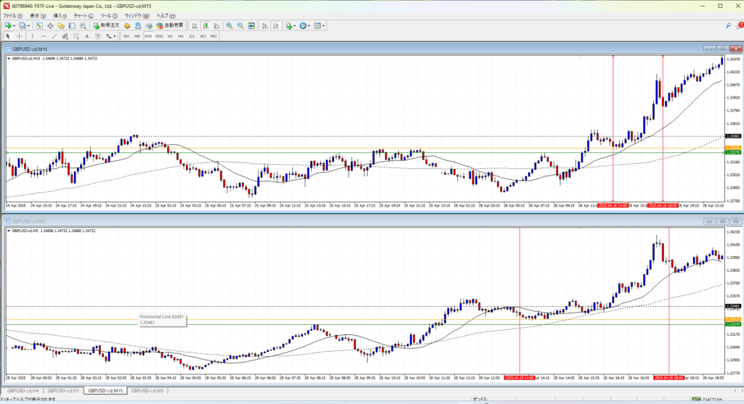Select the crosshair cursor tool
Screen dimensions: 744x404
click(20, 36)
